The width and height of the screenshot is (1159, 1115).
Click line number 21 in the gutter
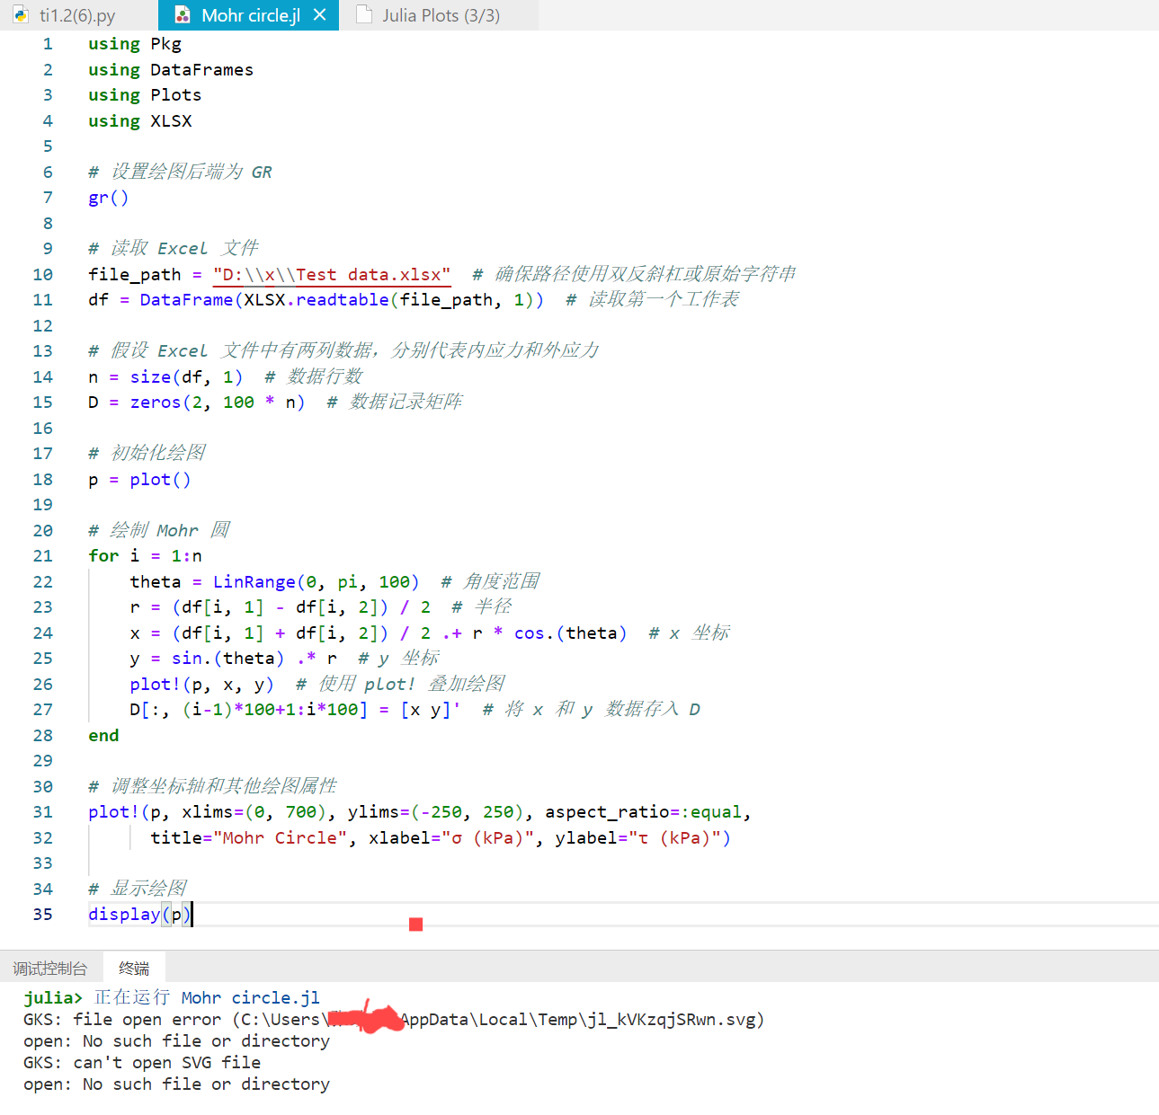click(x=42, y=556)
